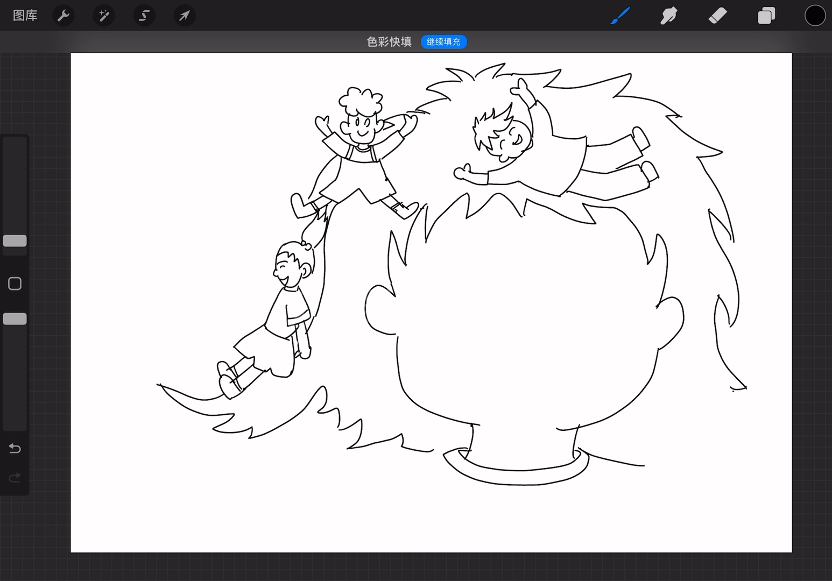832x581 pixels.
Task: Open the black color swatch
Action: 815,16
